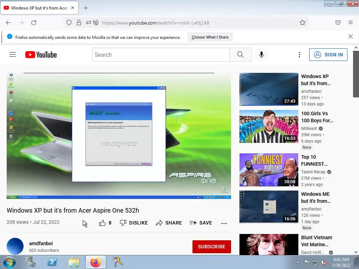Click SAVE to add to playlist

(x=201, y=223)
